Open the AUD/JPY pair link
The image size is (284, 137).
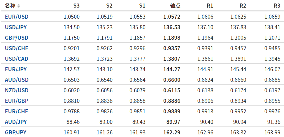pos(16,122)
